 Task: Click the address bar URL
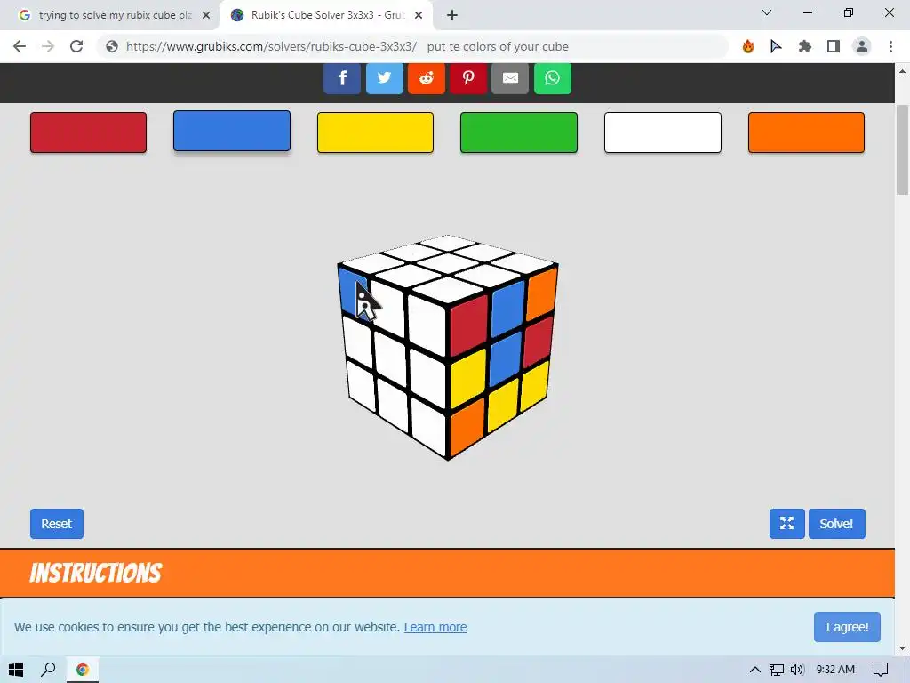point(272,46)
